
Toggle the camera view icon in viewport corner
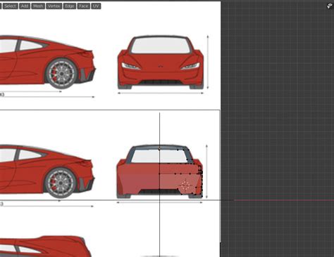click(330, 6)
